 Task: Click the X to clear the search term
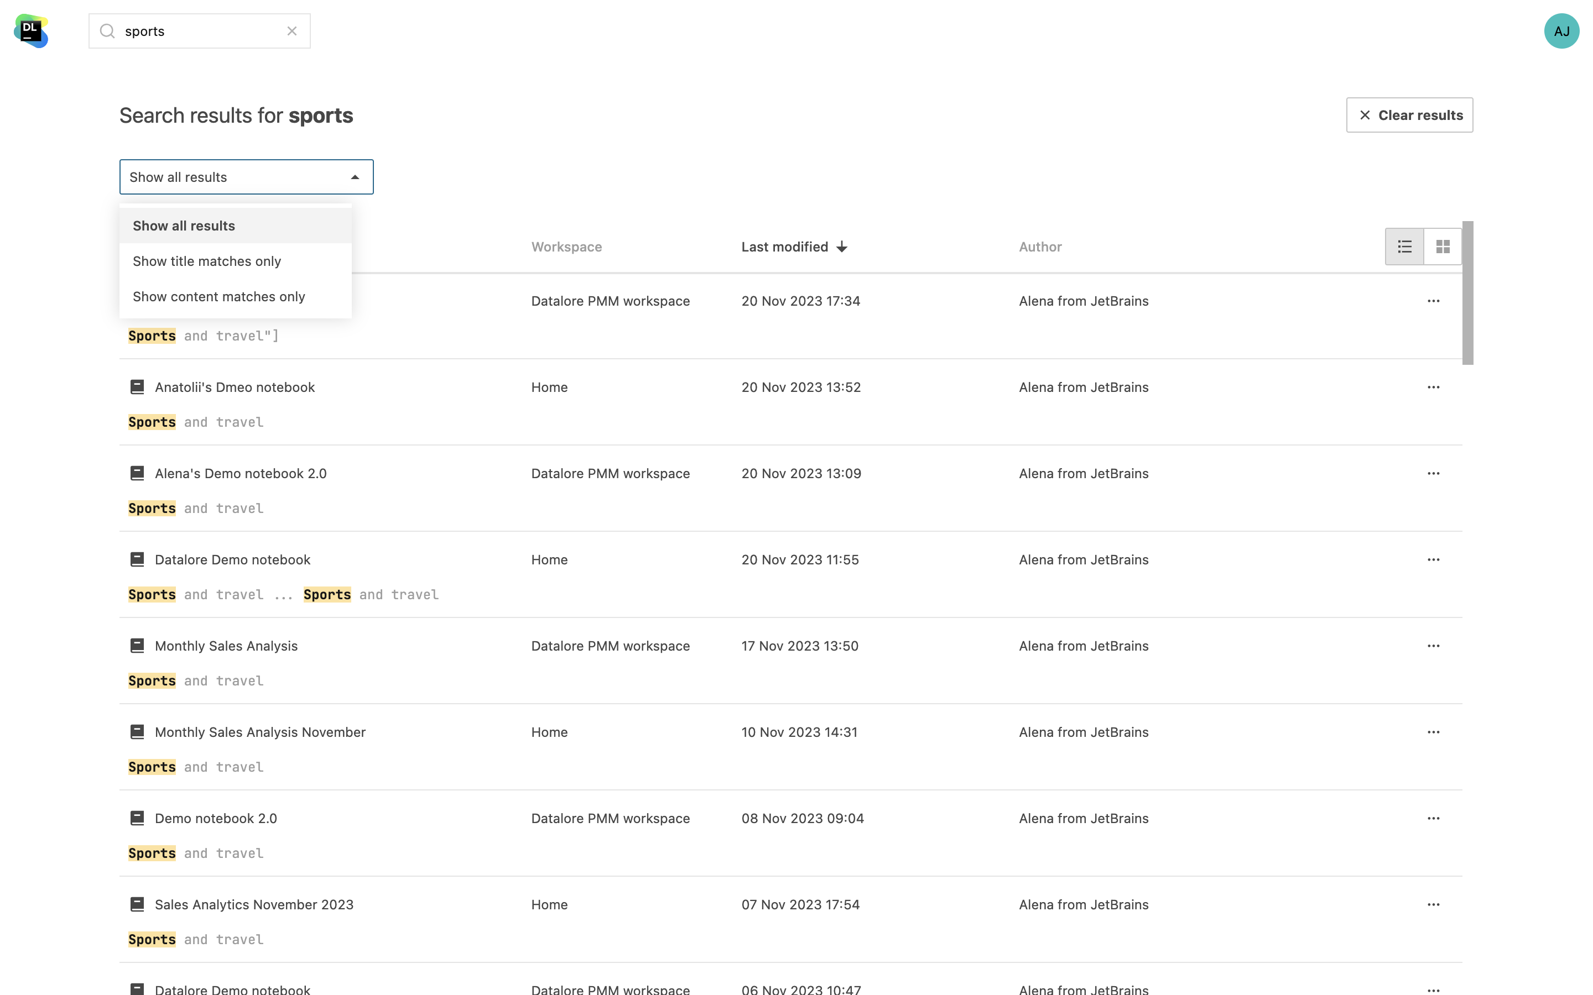[x=293, y=31]
